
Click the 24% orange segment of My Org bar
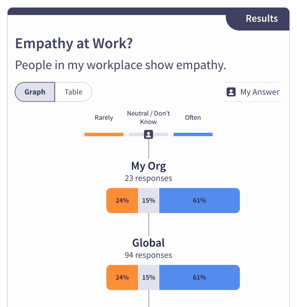pos(122,200)
